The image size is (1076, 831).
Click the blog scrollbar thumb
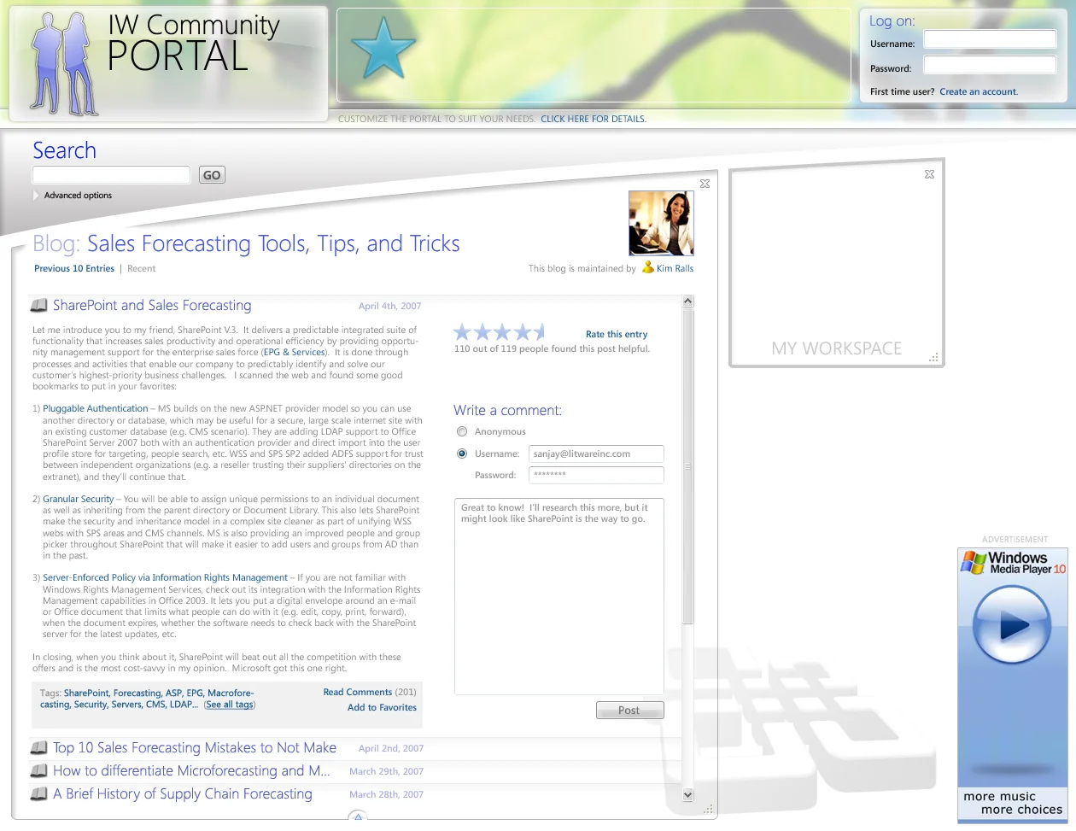pos(688,465)
